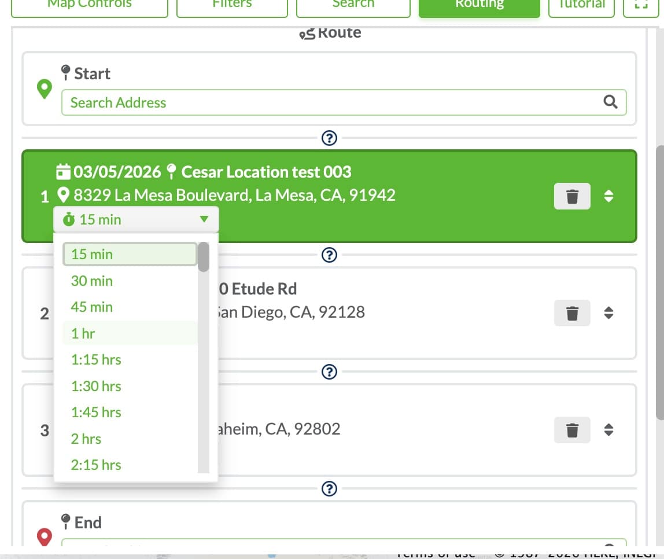This screenshot has height=559, width=664.
Task: Click the fullscreen expand icon at top right
Action: [641, 5]
